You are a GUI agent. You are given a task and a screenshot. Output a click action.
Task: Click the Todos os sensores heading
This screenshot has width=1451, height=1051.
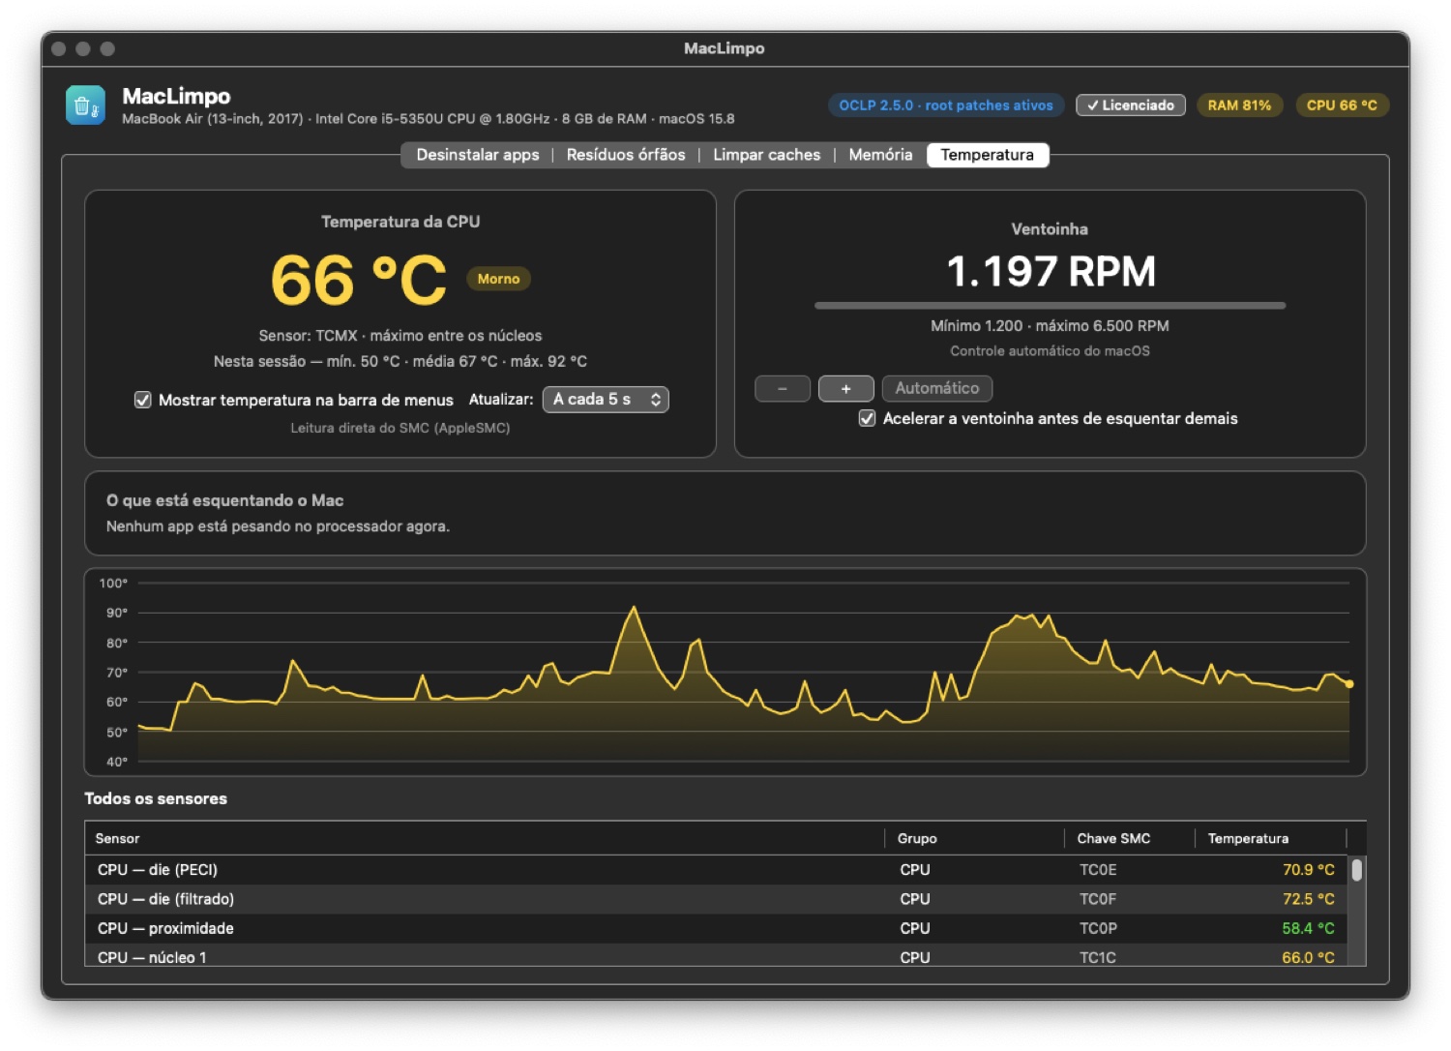(x=156, y=798)
